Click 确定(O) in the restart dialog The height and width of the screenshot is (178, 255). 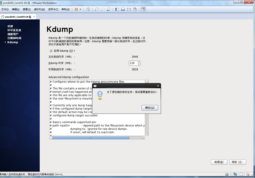pos(150,108)
